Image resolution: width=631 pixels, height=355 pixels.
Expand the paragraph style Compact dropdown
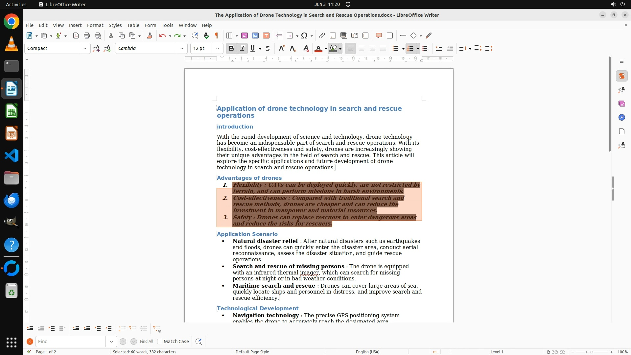[85, 48]
